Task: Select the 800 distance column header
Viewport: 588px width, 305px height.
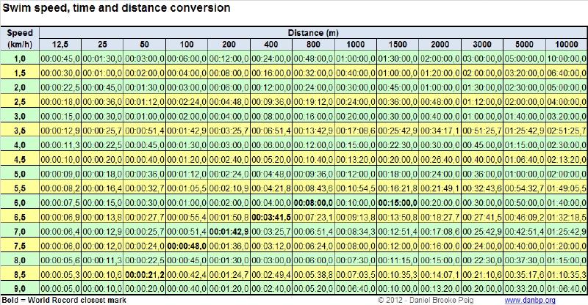Action: click(313, 44)
